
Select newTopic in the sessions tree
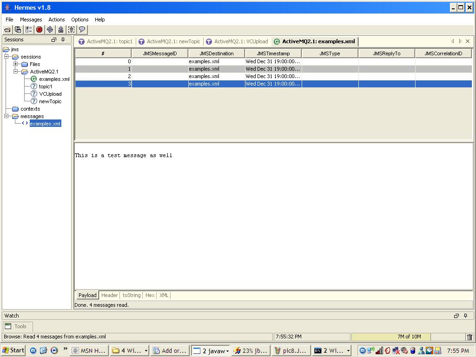(46, 101)
